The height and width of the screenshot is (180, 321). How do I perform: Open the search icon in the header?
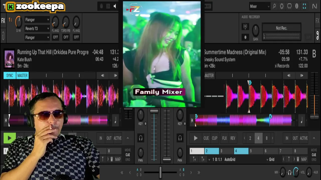point(274,6)
